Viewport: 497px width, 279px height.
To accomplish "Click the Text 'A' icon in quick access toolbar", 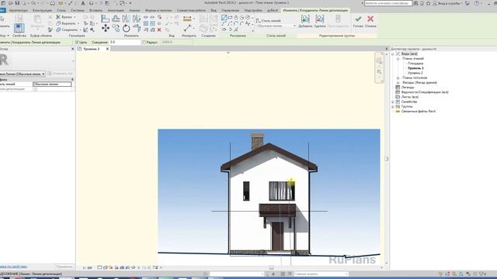I will point(83,3).
